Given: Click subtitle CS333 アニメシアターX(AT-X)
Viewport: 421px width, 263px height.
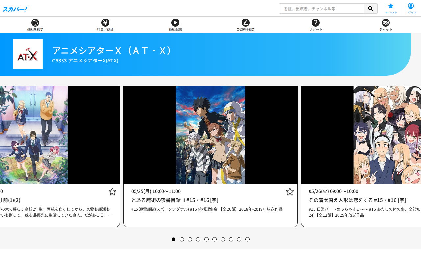Looking at the screenshot, I should (85, 60).
